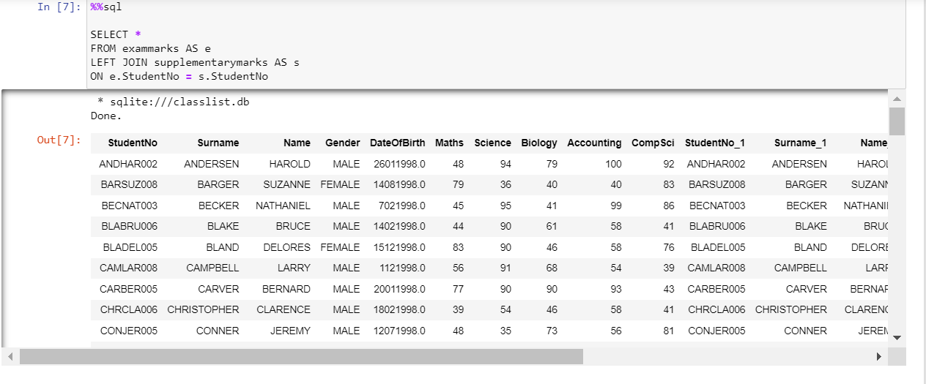Click the first BLADEL005 cell
The height and width of the screenshot is (384, 926).
coord(130,247)
